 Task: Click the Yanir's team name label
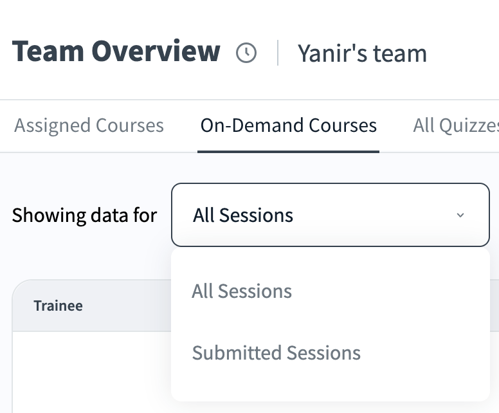pyautogui.click(x=362, y=53)
